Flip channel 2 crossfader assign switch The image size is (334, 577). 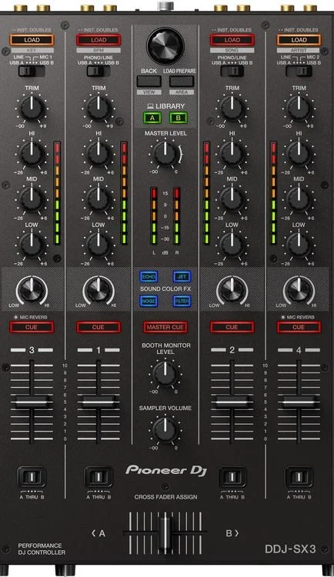tap(232, 477)
